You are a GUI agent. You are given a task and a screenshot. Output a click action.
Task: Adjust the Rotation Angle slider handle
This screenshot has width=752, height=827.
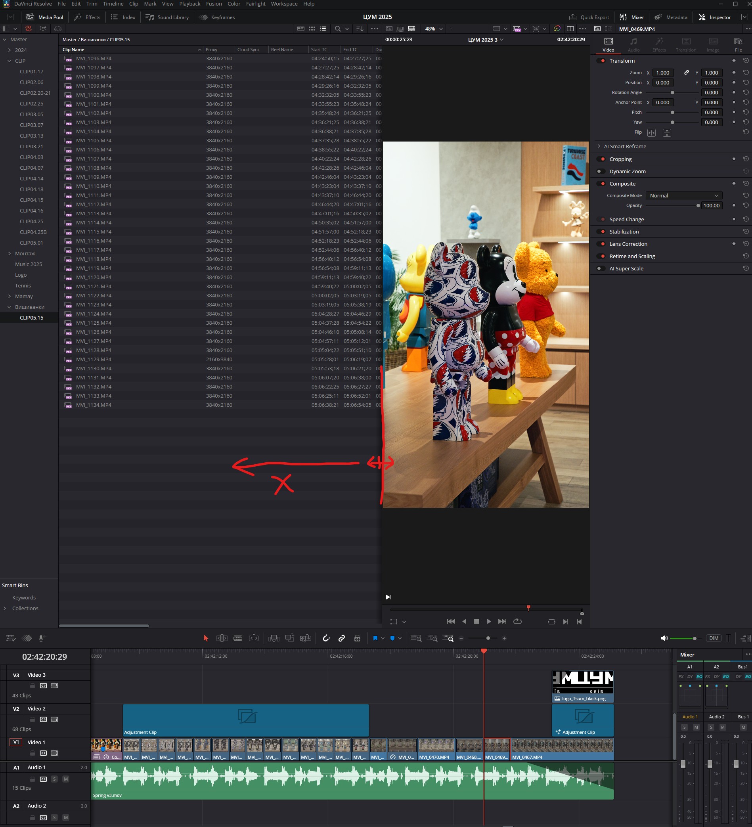tap(672, 93)
